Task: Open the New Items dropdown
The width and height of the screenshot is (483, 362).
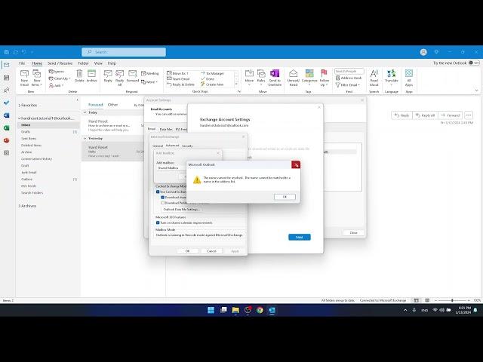Action: pyautogui.click(x=37, y=78)
